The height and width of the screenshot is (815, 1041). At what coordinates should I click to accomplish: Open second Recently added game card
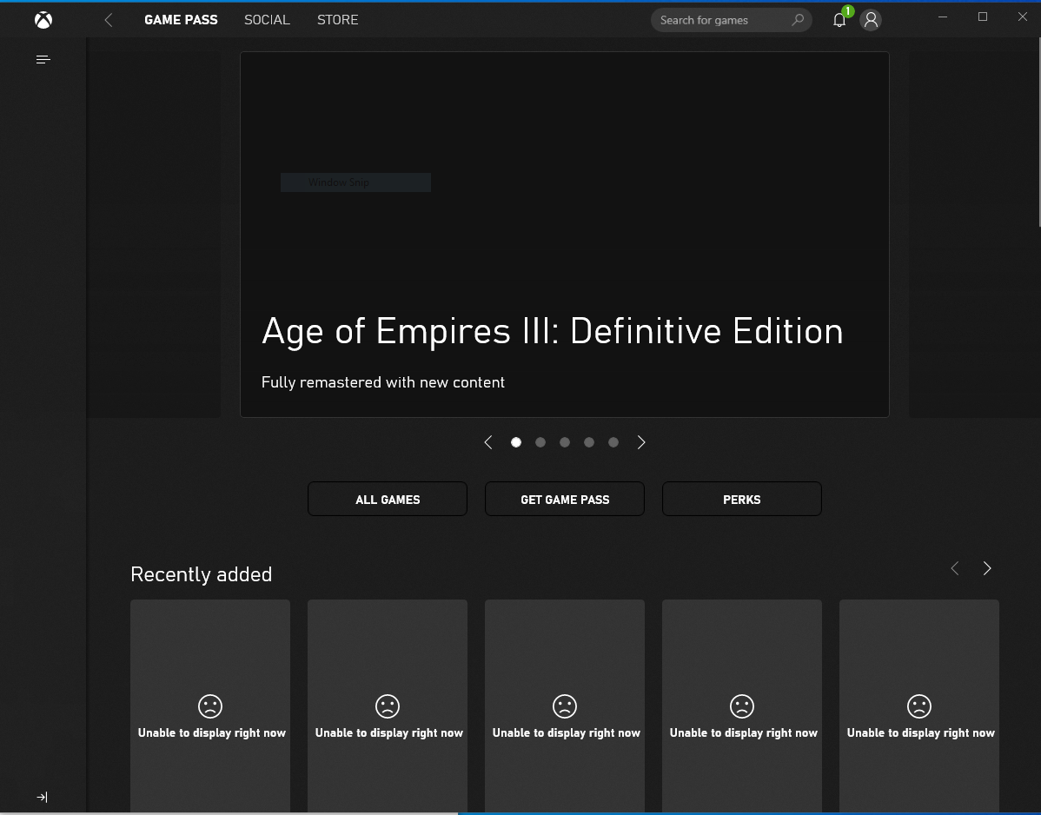pyautogui.click(x=387, y=706)
